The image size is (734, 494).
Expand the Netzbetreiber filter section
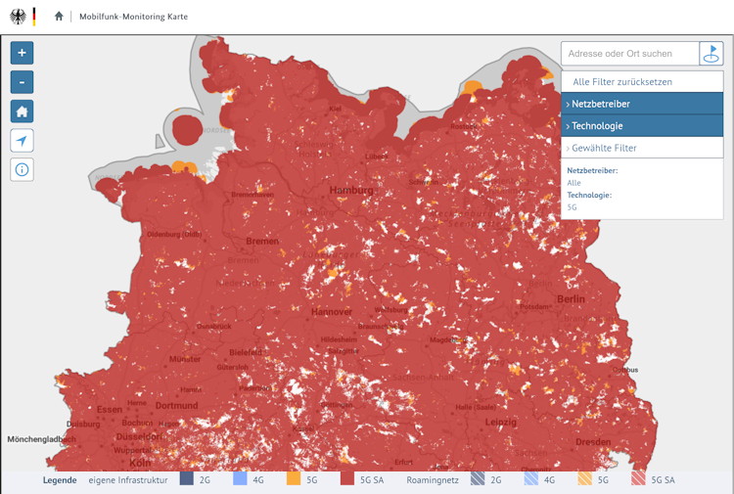tap(642, 104)
